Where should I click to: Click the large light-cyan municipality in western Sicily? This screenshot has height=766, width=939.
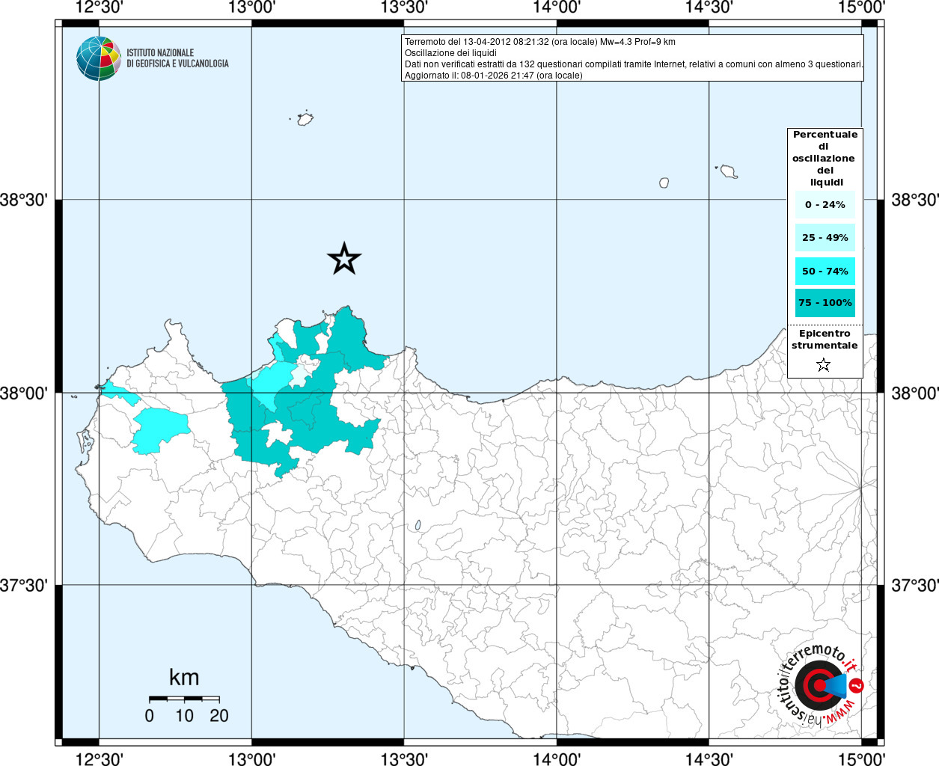click(x=159, y=430)
